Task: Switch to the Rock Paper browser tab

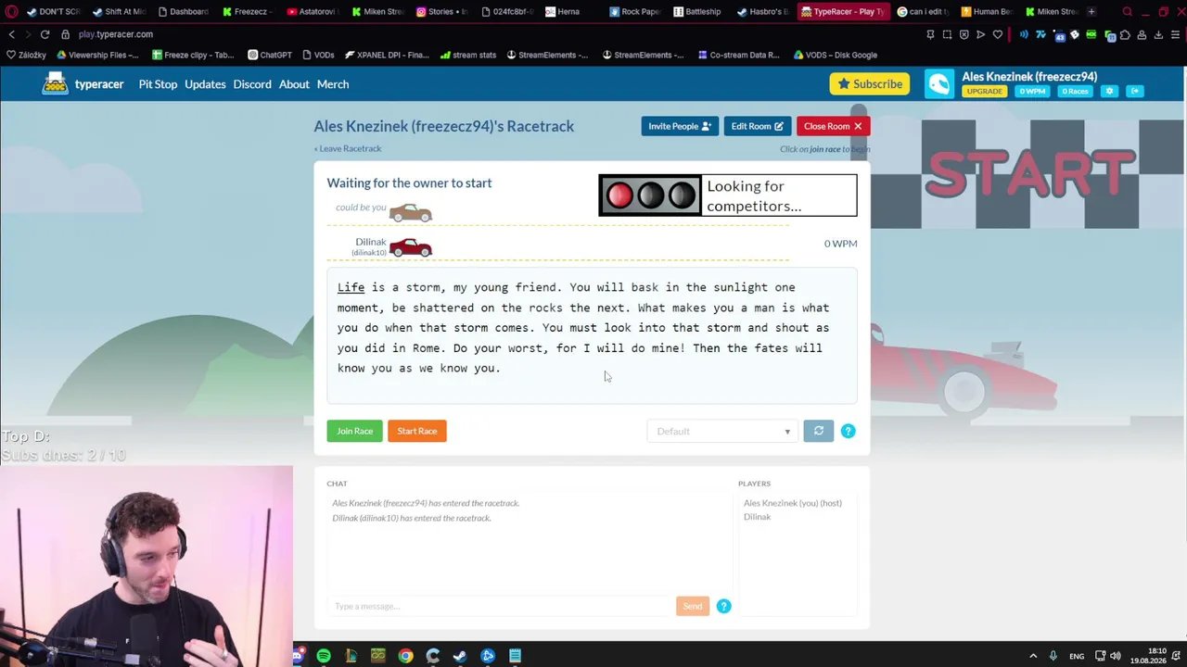Action: point(635,12)
